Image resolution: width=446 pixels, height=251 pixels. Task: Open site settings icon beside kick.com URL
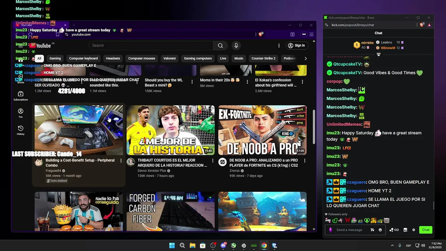click(326, 25)
